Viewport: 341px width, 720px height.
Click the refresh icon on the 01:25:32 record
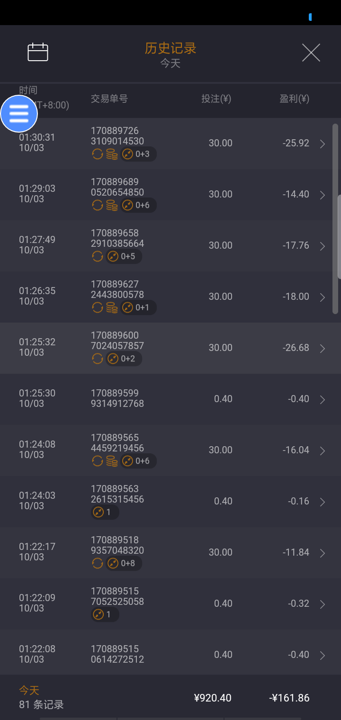[98, 359]
